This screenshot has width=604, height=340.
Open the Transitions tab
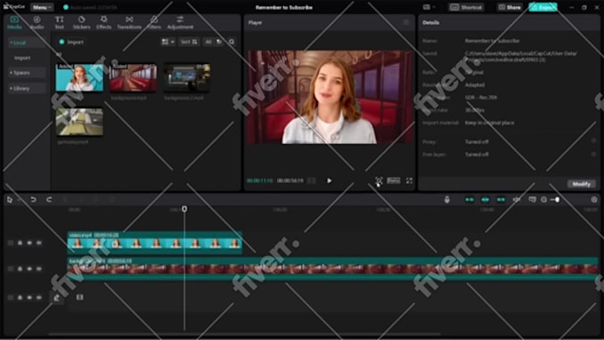pyautogui.click(x=129, y=22)
